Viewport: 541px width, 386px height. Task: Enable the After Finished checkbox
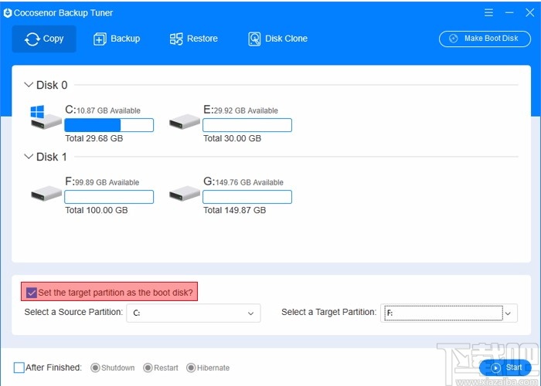tap(19, 367)
